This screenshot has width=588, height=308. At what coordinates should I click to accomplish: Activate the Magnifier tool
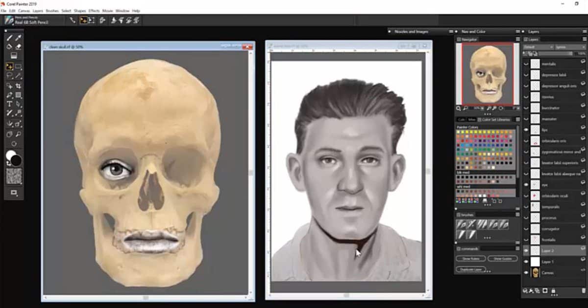(x=18, y=133)
